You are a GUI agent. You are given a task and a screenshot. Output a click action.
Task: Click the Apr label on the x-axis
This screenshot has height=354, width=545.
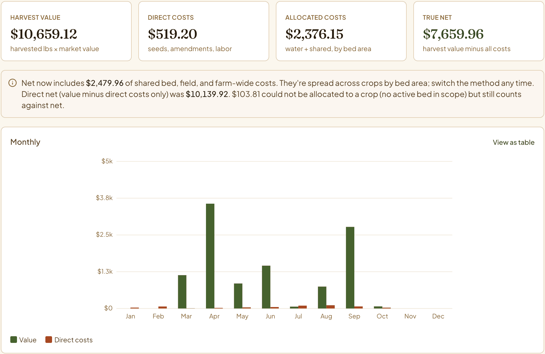click(214, 316)
